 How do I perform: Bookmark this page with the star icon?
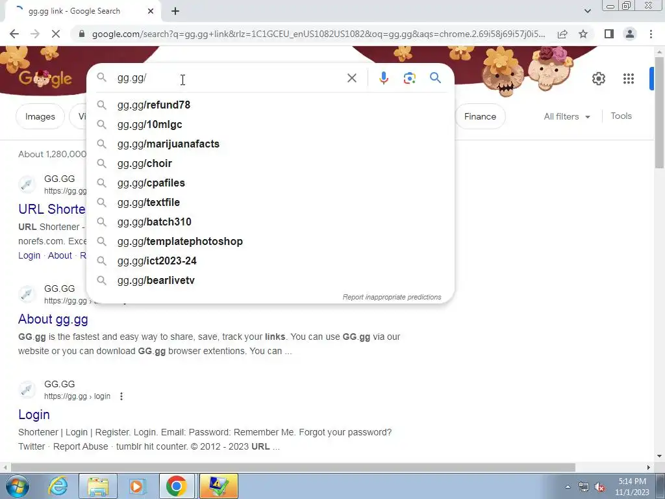click(x=583, y=34)
